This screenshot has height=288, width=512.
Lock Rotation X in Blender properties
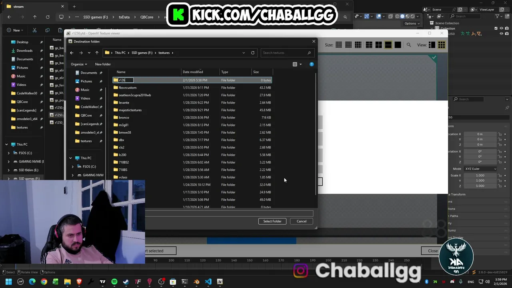pyautogui.click(x=500, y=152)
